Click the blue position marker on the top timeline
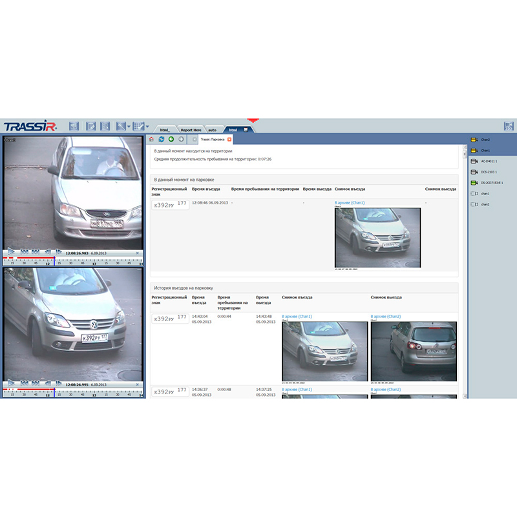Screen dimensions: 517x517 (54, 261)
